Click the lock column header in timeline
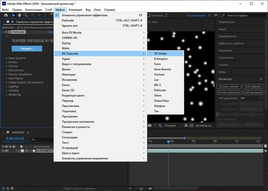 coord(14,147)
